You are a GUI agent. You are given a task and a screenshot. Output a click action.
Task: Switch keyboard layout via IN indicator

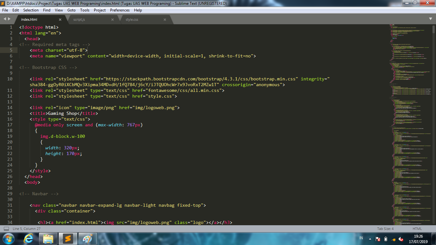coord(361,238)
